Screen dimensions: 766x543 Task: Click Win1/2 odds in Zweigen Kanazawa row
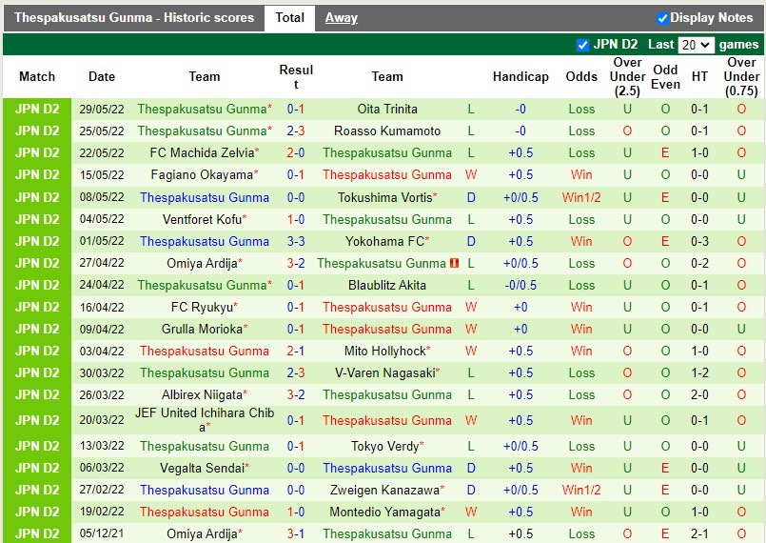click(x=581, y=491)
